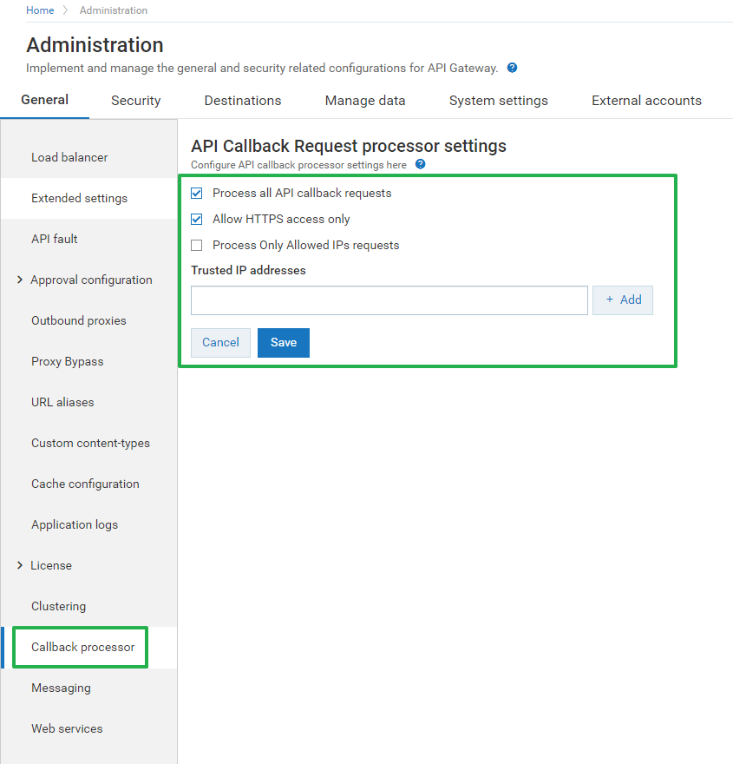Click help icon next to callback processor subtitle
Viewport: 733px width, 764px height.
420,164
